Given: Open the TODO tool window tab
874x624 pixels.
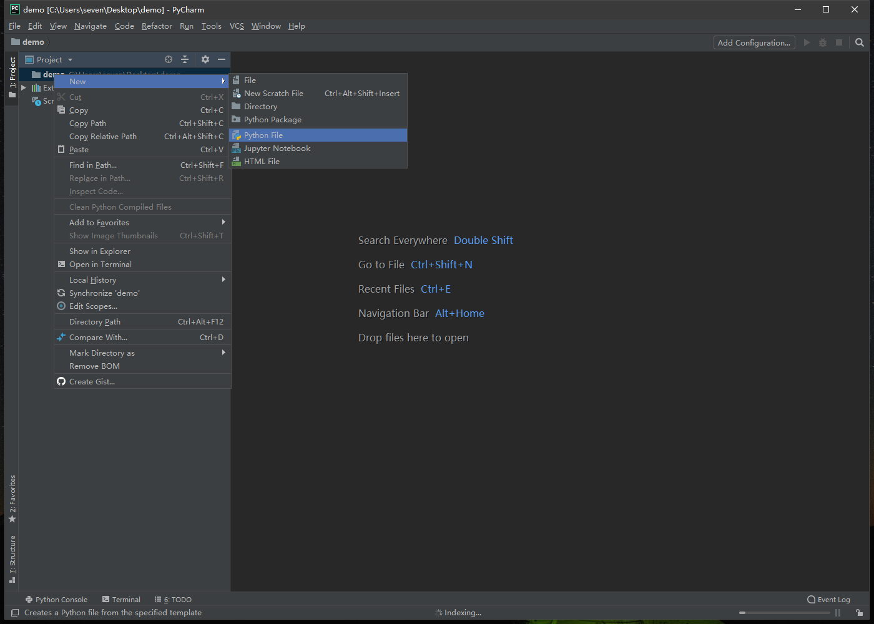Looking at the screenshot, I should tap(173, 600).
